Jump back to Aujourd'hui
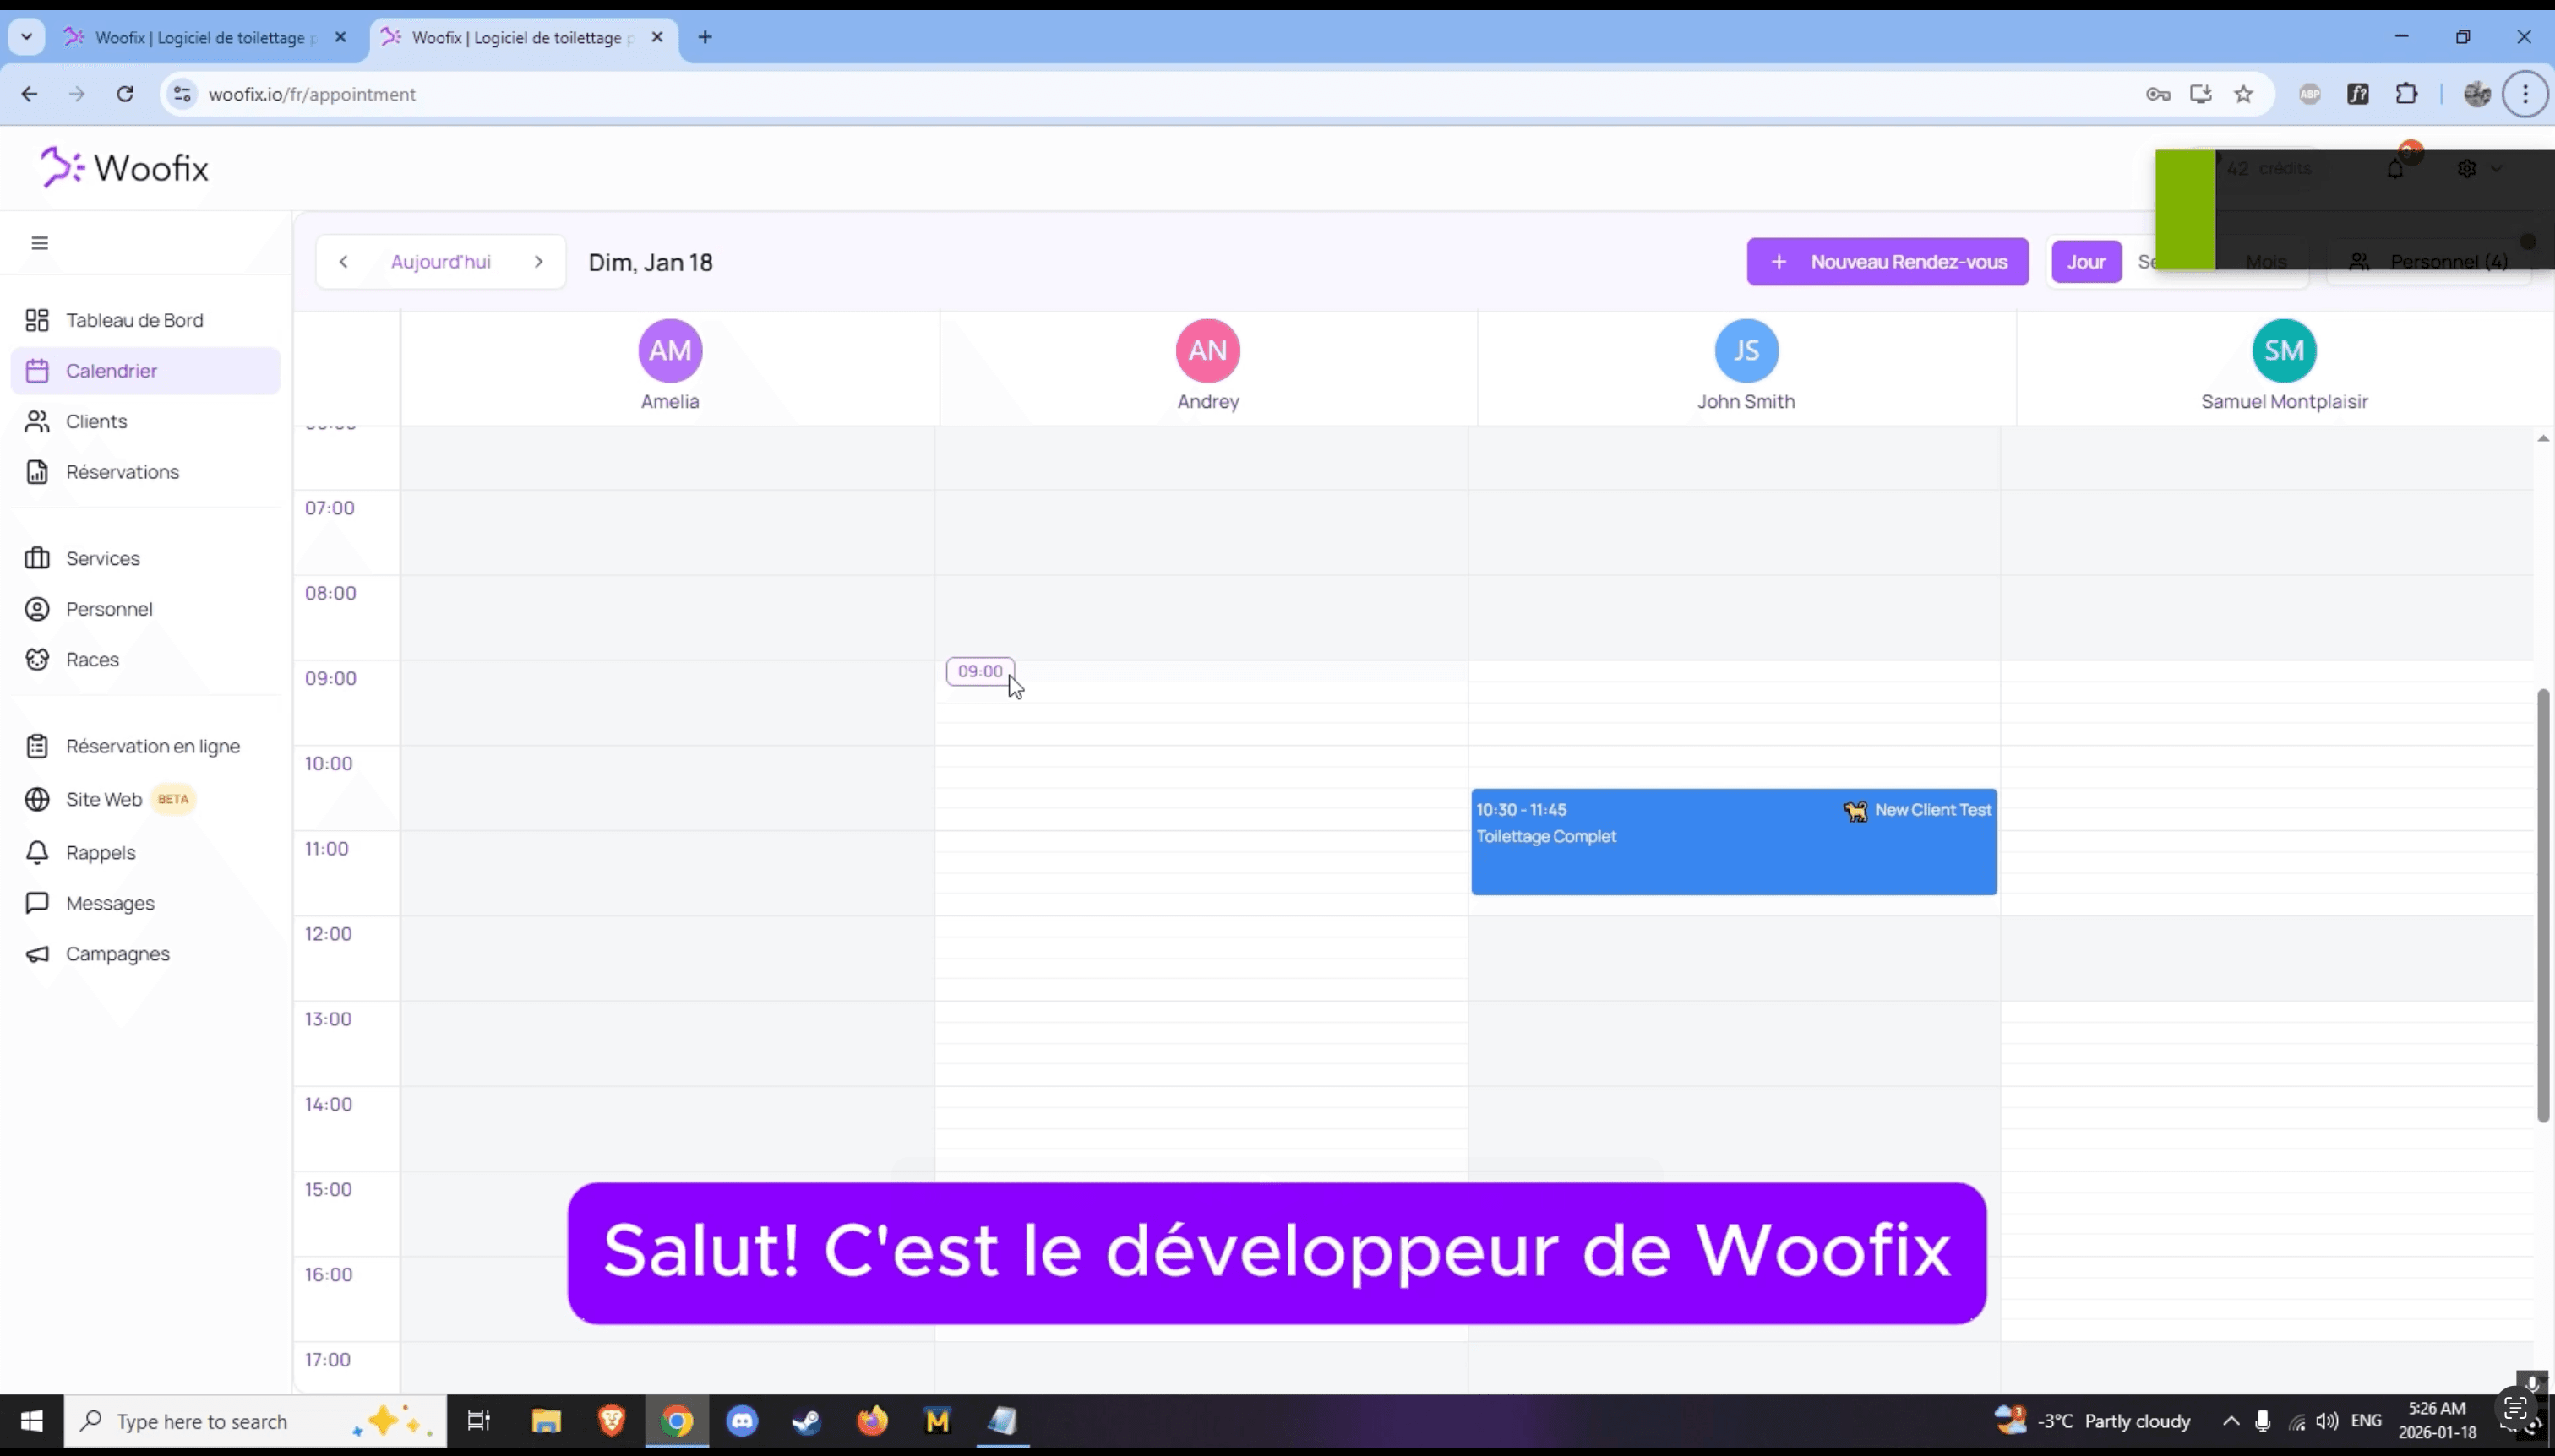 [x=441, y=261]
